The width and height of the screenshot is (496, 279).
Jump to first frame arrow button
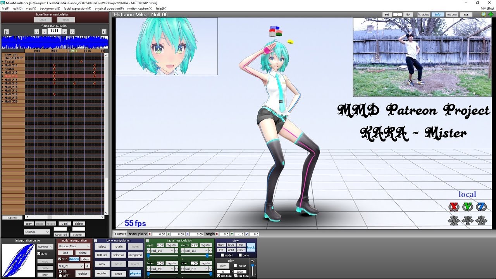coord(7,31)
